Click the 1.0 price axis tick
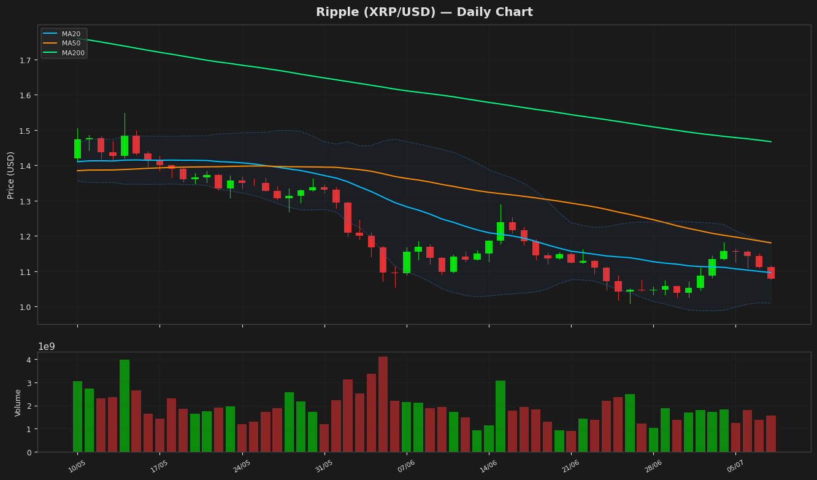This screenshot has width=817, height=480. point(25,307)
